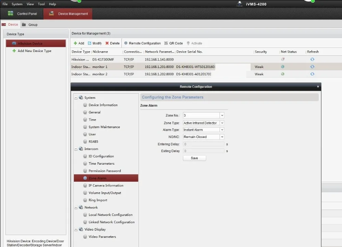Click the Video Display globe icon in tree
This screenshot has width=342, height=247.
point(81,229)
